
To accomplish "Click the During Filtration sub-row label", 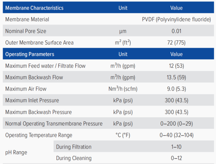I will (x=74, y=147).
